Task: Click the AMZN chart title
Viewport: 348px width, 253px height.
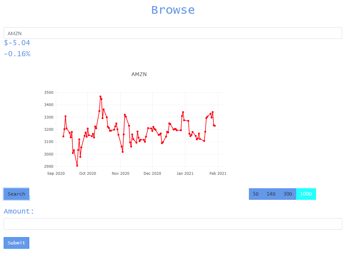Action: coord(139,74)
